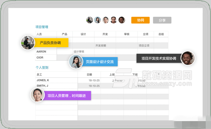The height and width of the screenshot is (129, 211).
Task: Select the fourth collaborator avatar in the row
Action: pyautogui.click(x=113, y=20)
